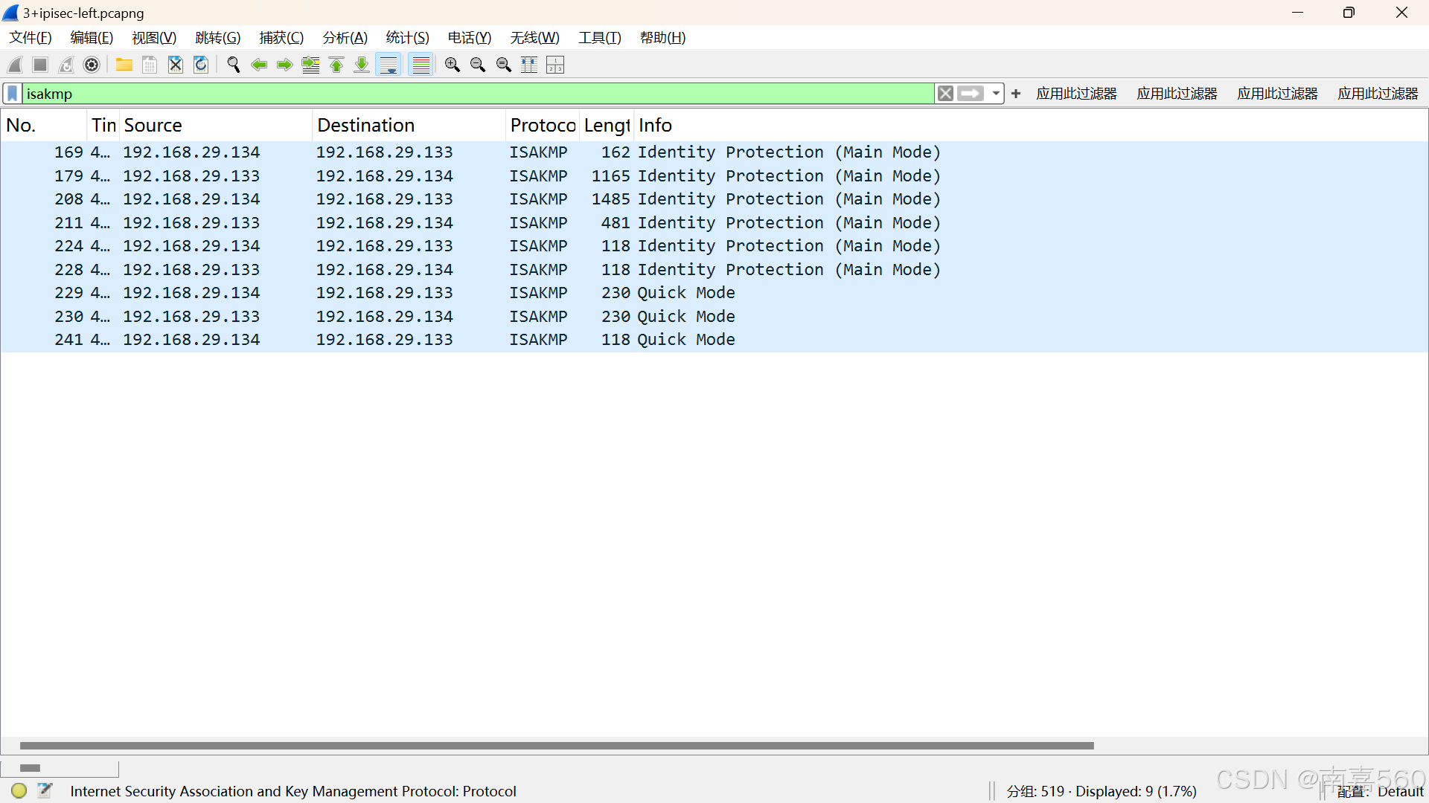Viewport: 1429px width, 803px height.
Task: Click the resize columns icon
Action: coord(529,65)
